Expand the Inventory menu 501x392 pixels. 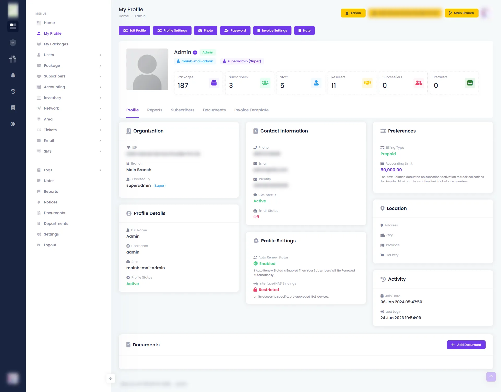pos(69,98)
